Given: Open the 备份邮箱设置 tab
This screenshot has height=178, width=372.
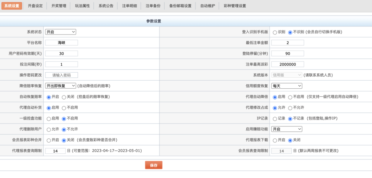Looking at the screenshot, I should (x=180, y=6).
